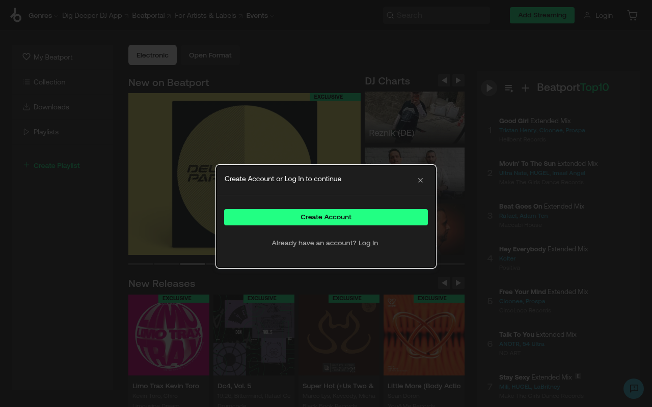The height and width of the screenshot is (407, 652).
Task: Open the Beatportal link
Action: [151, 15]
